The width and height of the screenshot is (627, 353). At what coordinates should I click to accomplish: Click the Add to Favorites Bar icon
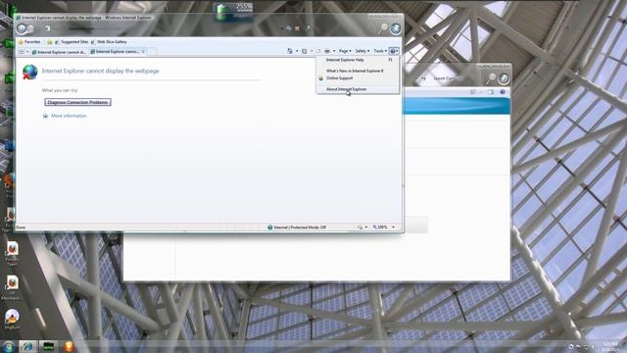(49, 41)
